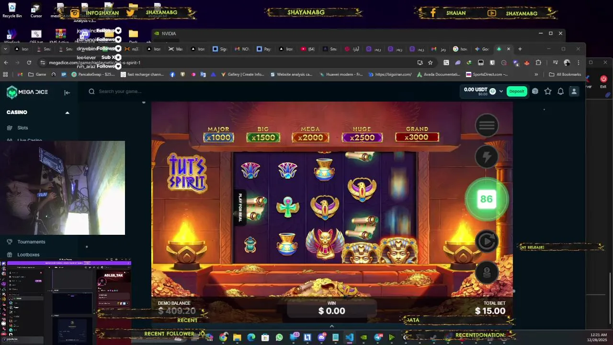Open the Game bookmarks folder
The width and height of the screenshot is (613, 345).
pyautogui.click(x=37, y=75)
